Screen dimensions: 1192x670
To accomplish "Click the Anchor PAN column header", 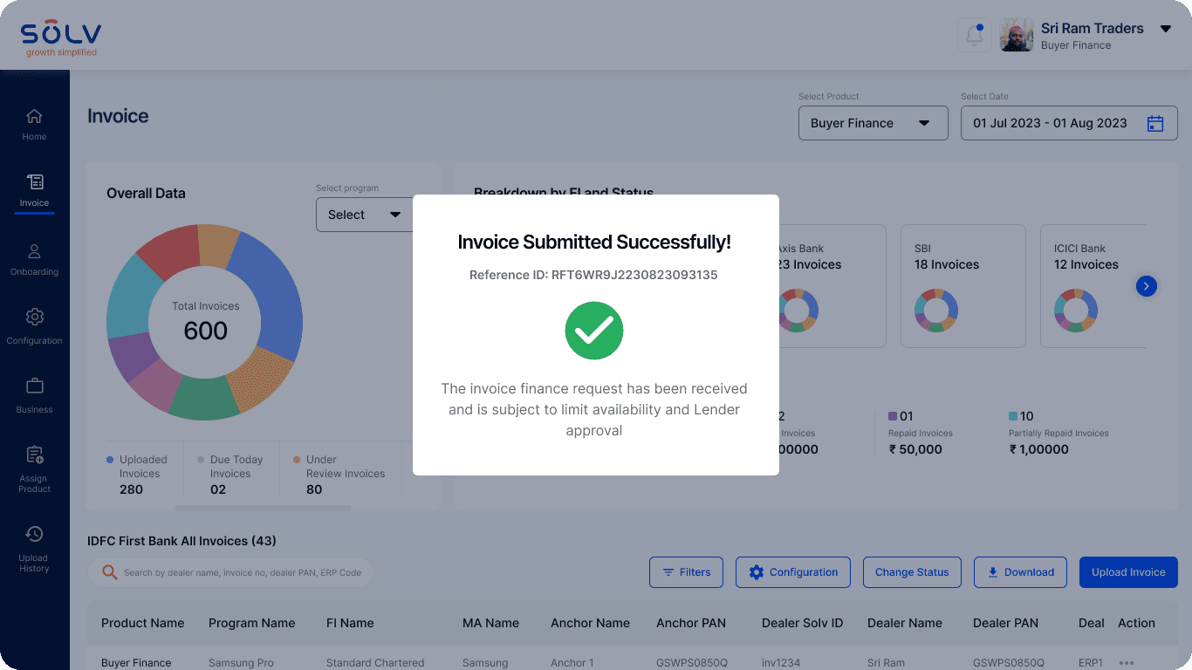I will pyautogui.click(x=691, y=623).
